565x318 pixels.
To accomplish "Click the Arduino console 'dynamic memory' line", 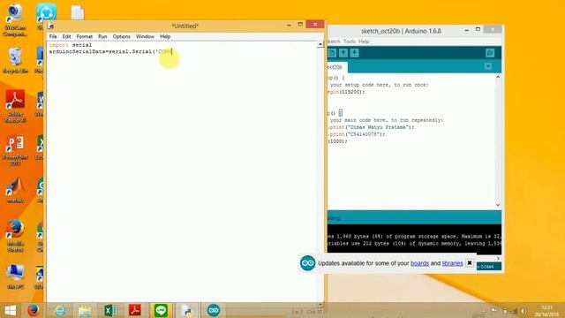I will [414, 244].
